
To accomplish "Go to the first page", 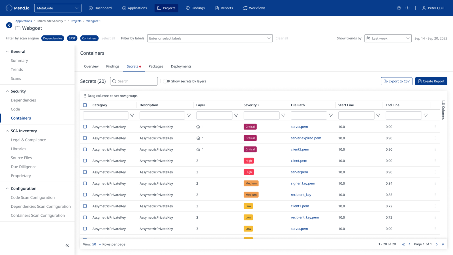I will (403, 244).
